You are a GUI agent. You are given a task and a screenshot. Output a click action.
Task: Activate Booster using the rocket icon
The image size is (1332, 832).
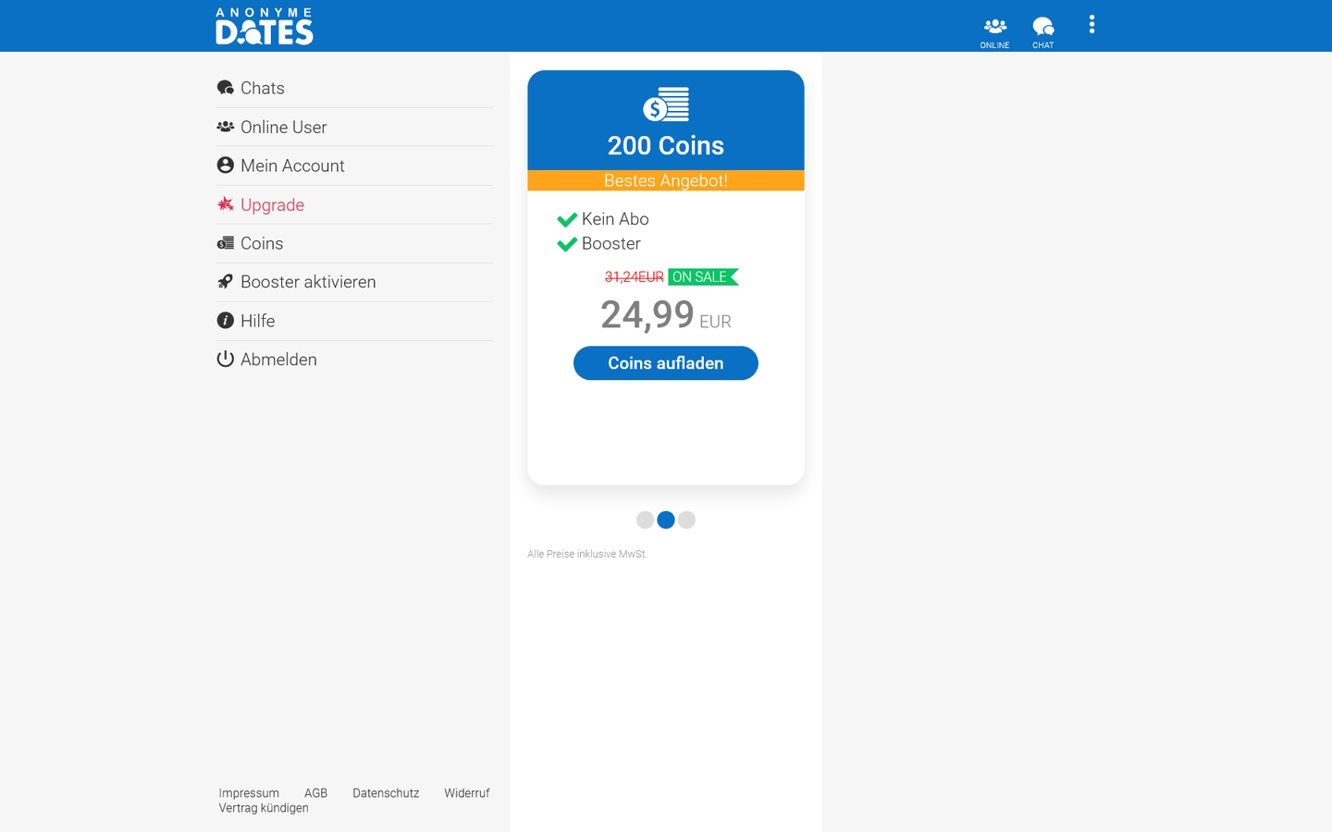point(225,281)
